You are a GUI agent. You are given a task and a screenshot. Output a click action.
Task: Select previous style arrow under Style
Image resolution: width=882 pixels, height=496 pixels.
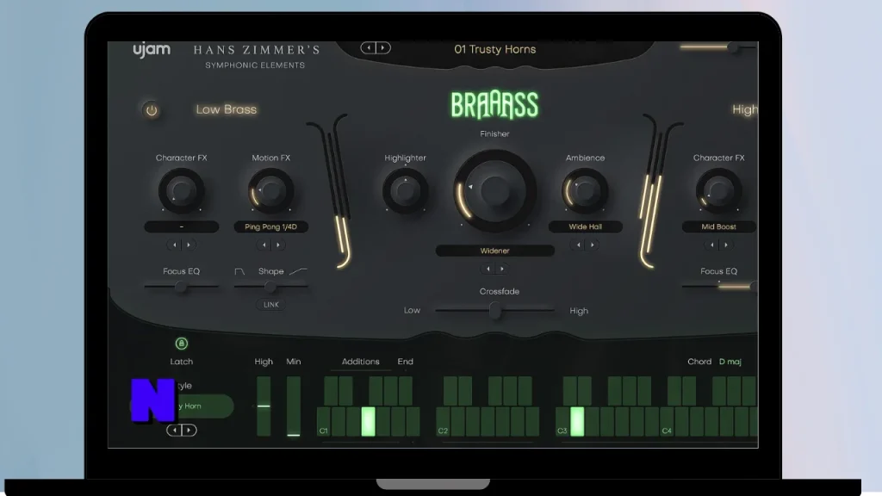[174, 431]
